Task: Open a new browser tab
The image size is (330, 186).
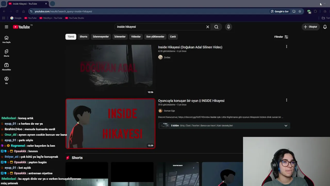Action: coord(52,4)
